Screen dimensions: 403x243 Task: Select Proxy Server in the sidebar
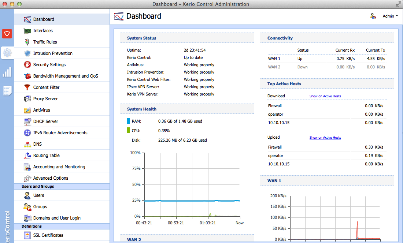[62, 98]
